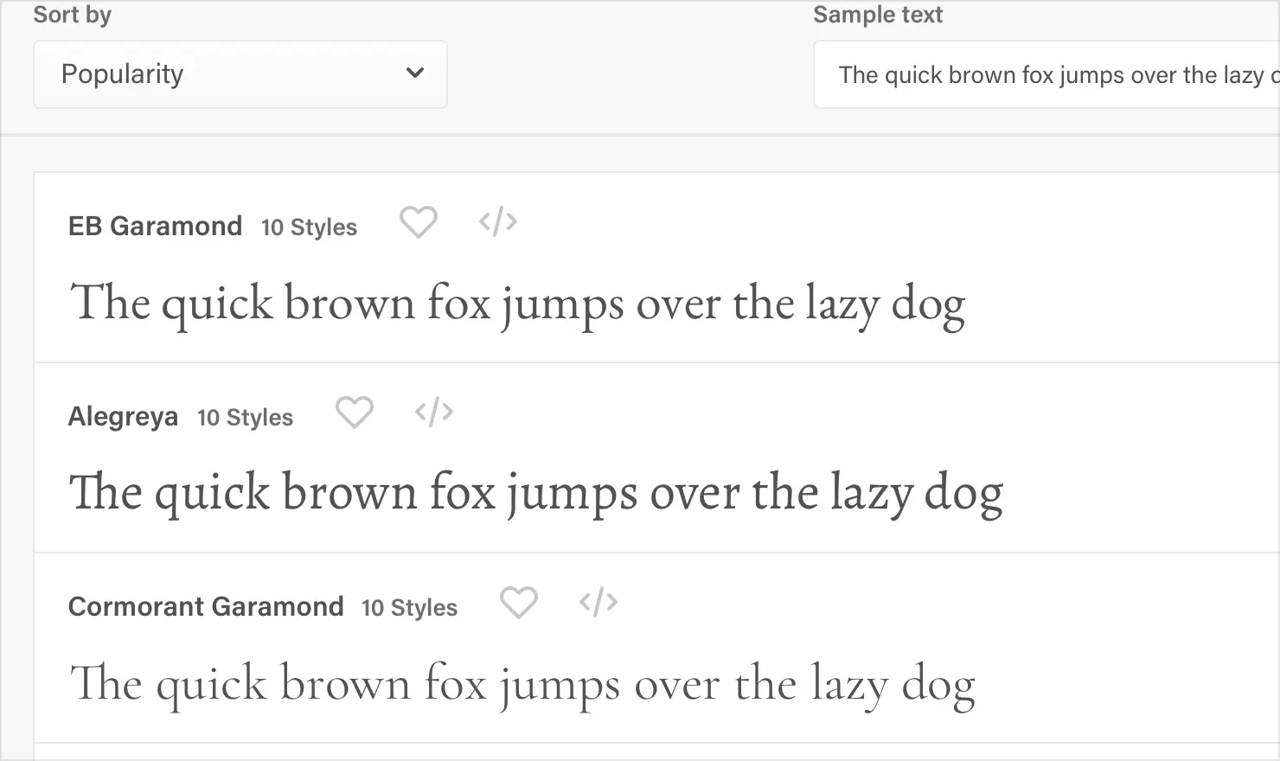1280x761 pixels.
Task: Open the Popularity sort dropdown
Action: (x=240, y=74)
